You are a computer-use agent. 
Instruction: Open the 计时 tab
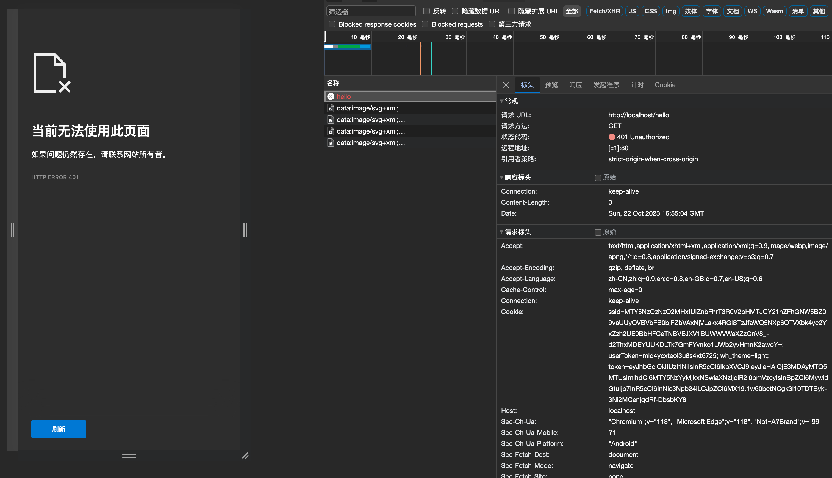[637, 85]
